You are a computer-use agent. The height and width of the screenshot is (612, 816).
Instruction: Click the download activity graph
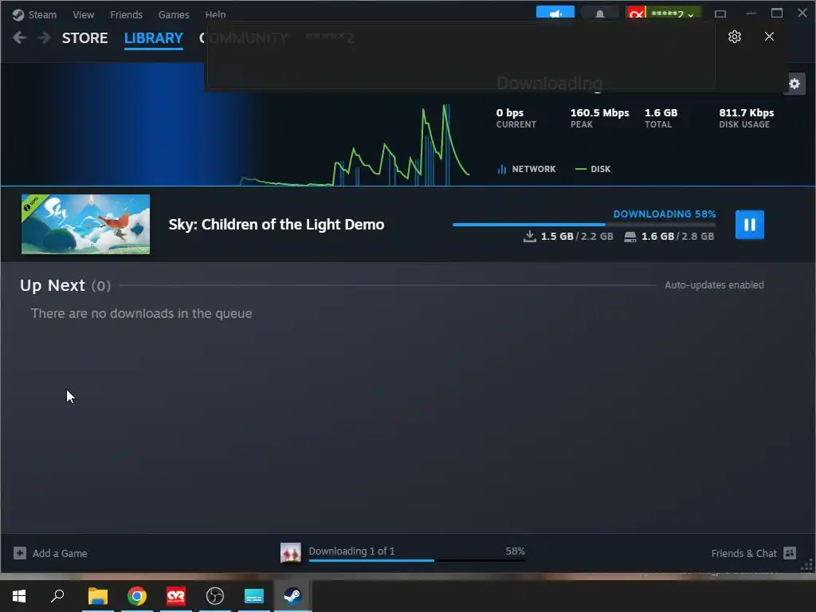[x=355, y=145]
